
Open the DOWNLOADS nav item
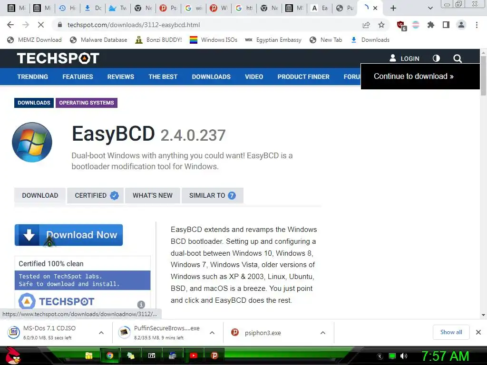(211, 77)
